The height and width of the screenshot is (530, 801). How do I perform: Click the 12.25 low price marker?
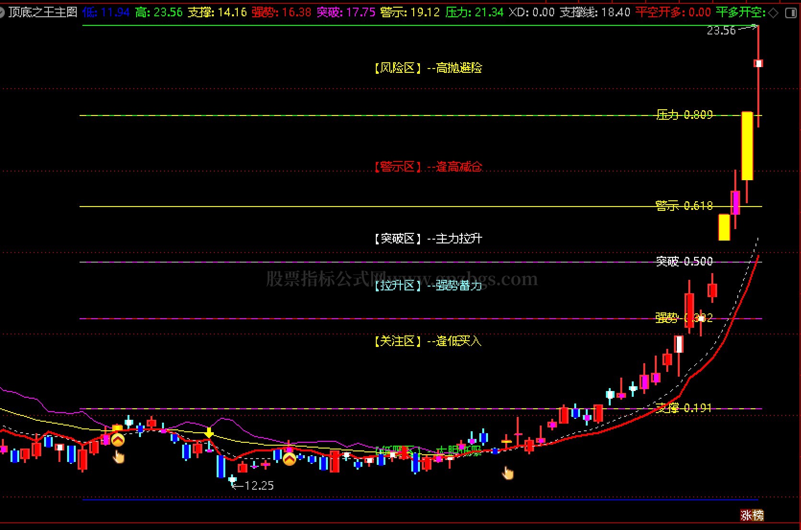click(x=258, y=486)
